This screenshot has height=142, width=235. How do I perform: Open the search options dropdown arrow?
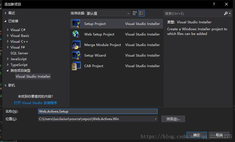[229, 14]
